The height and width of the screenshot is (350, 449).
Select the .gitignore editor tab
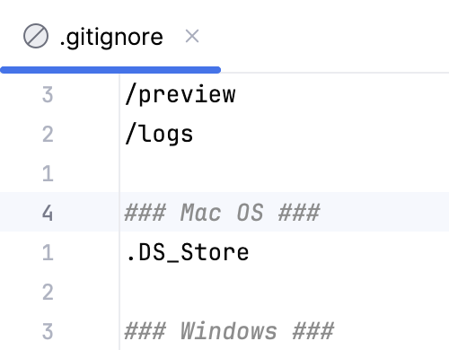tap(110, 37)
